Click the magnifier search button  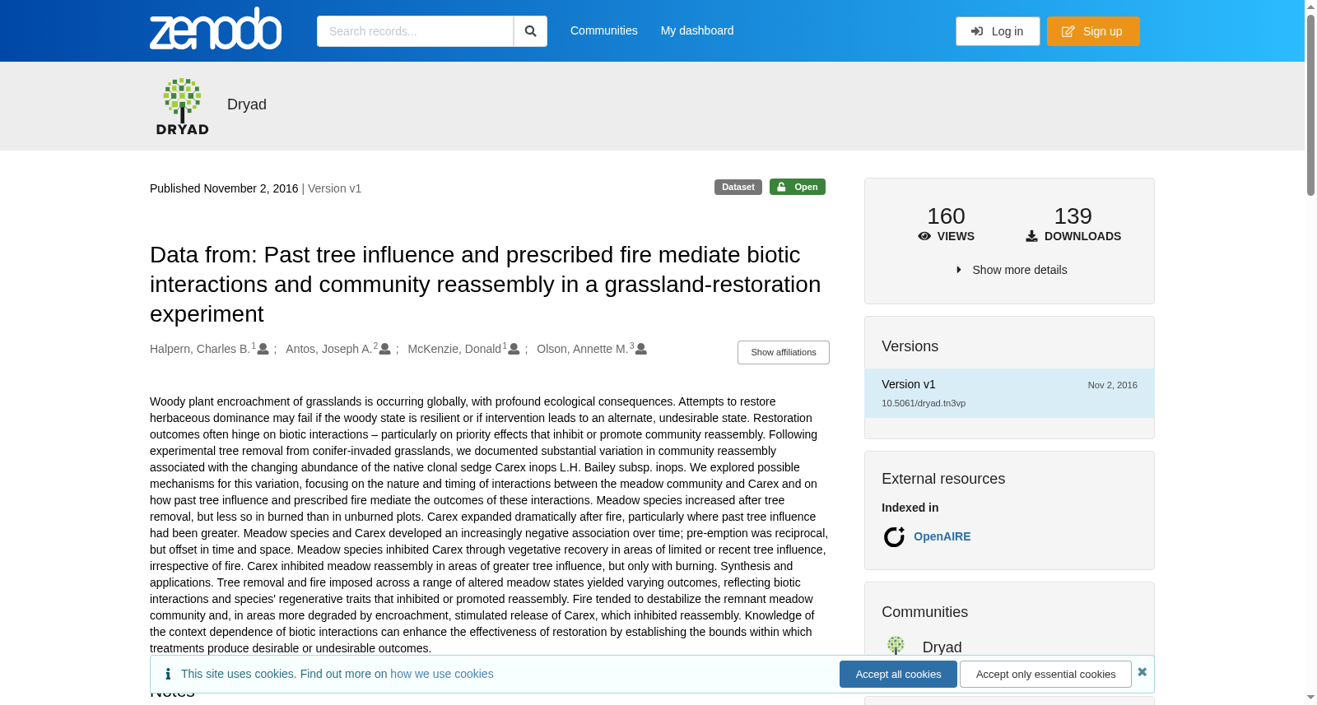531,31
